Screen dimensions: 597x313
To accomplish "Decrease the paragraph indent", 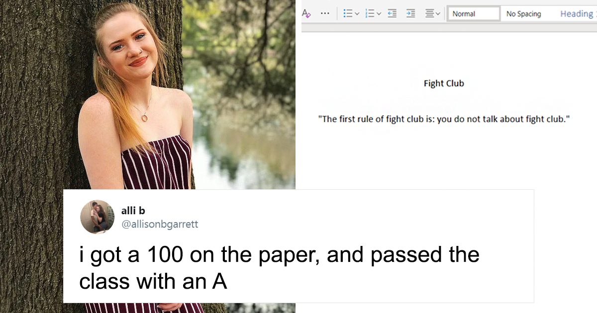I will coord(392,13).
